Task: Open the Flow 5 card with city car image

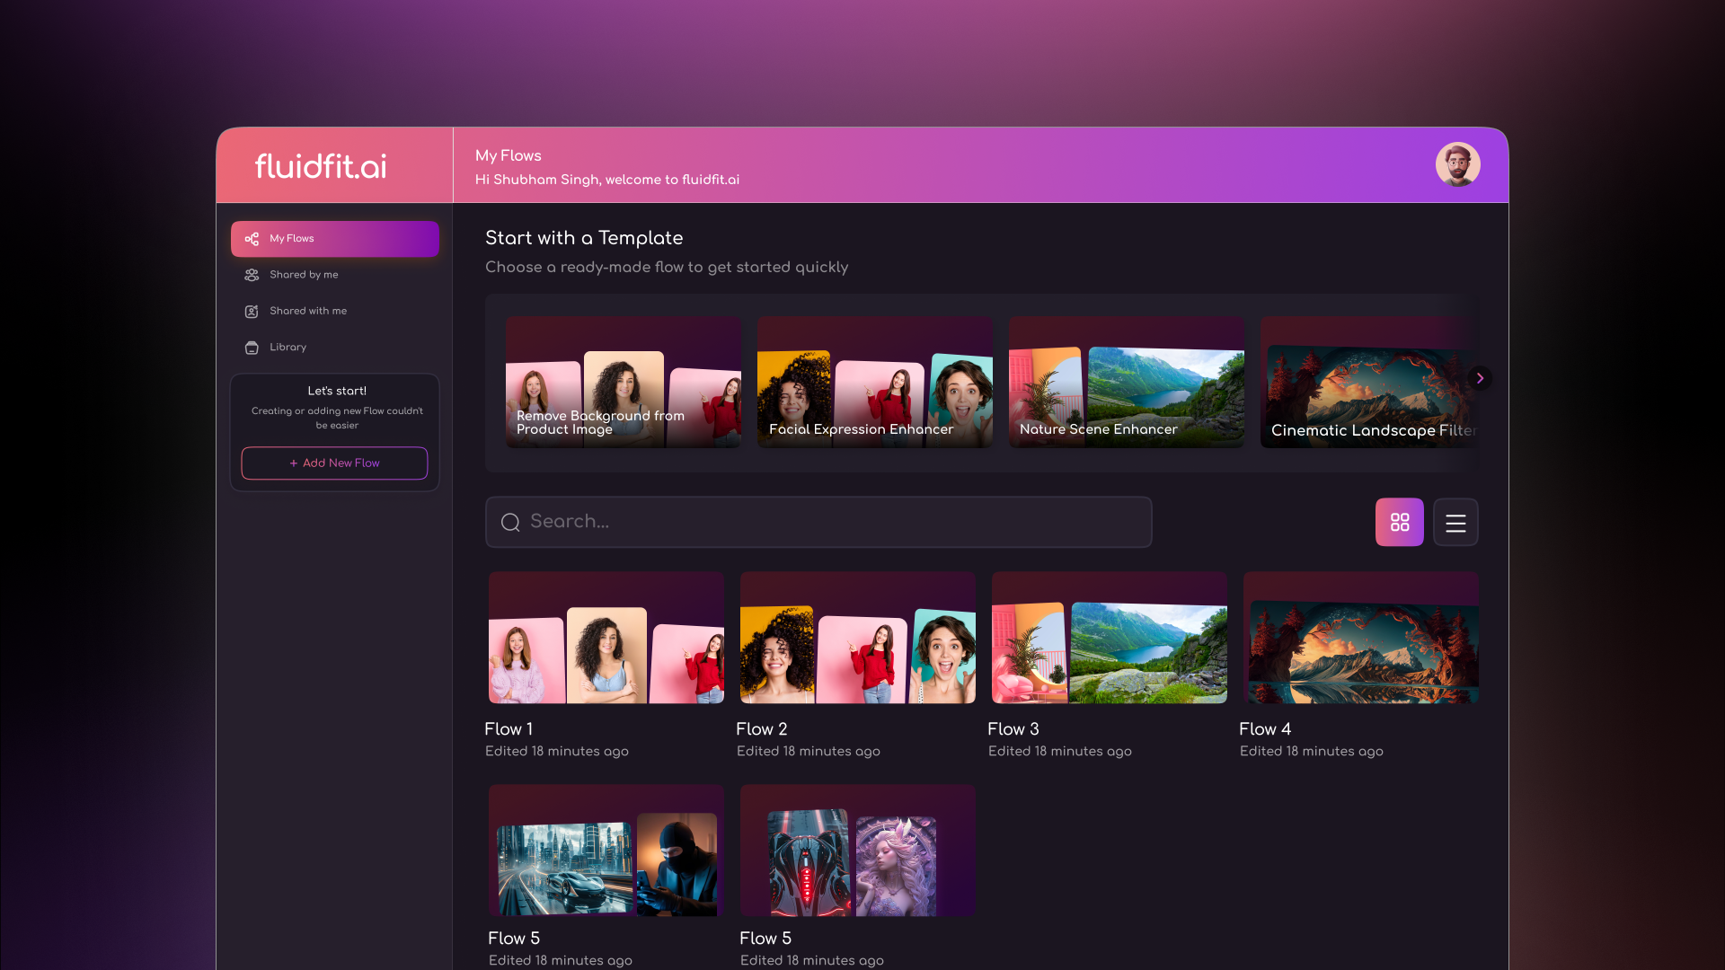Action: [606, 851]
